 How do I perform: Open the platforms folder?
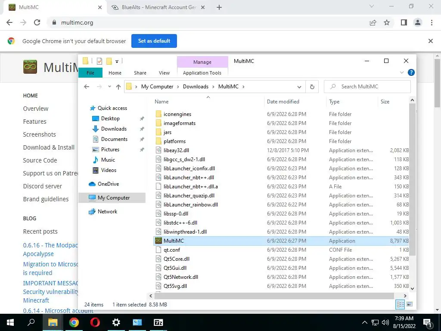click(174, 141)
